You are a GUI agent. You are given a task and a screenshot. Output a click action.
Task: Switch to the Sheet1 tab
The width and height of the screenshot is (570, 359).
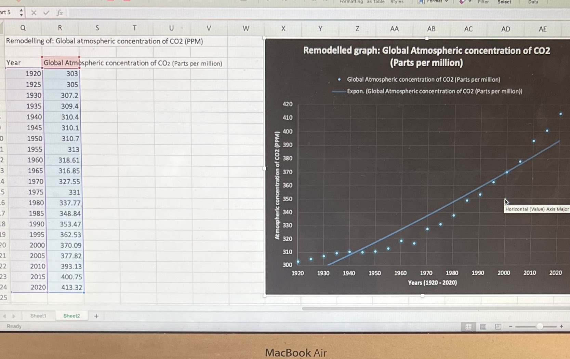(x=38, y=316)
